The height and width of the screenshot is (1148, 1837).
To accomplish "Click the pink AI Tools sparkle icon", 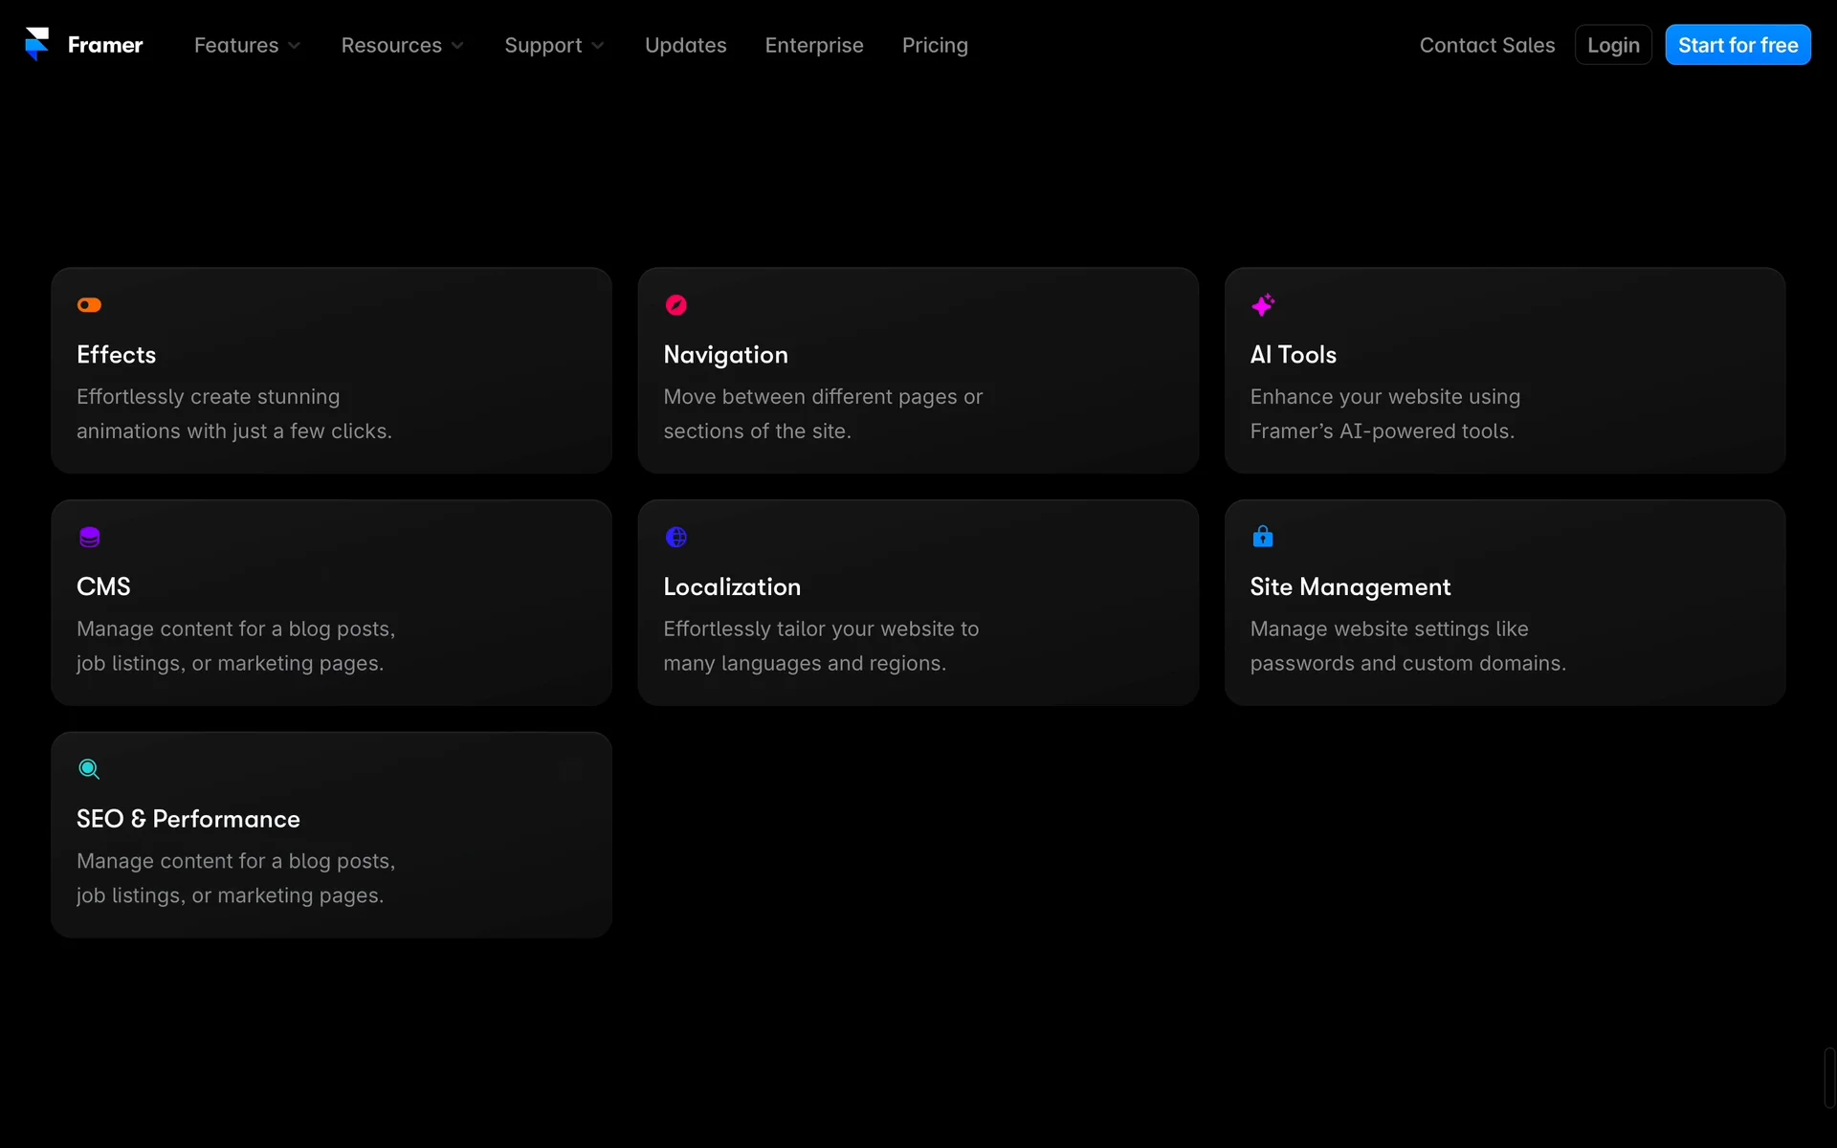I will (1263, 305).
